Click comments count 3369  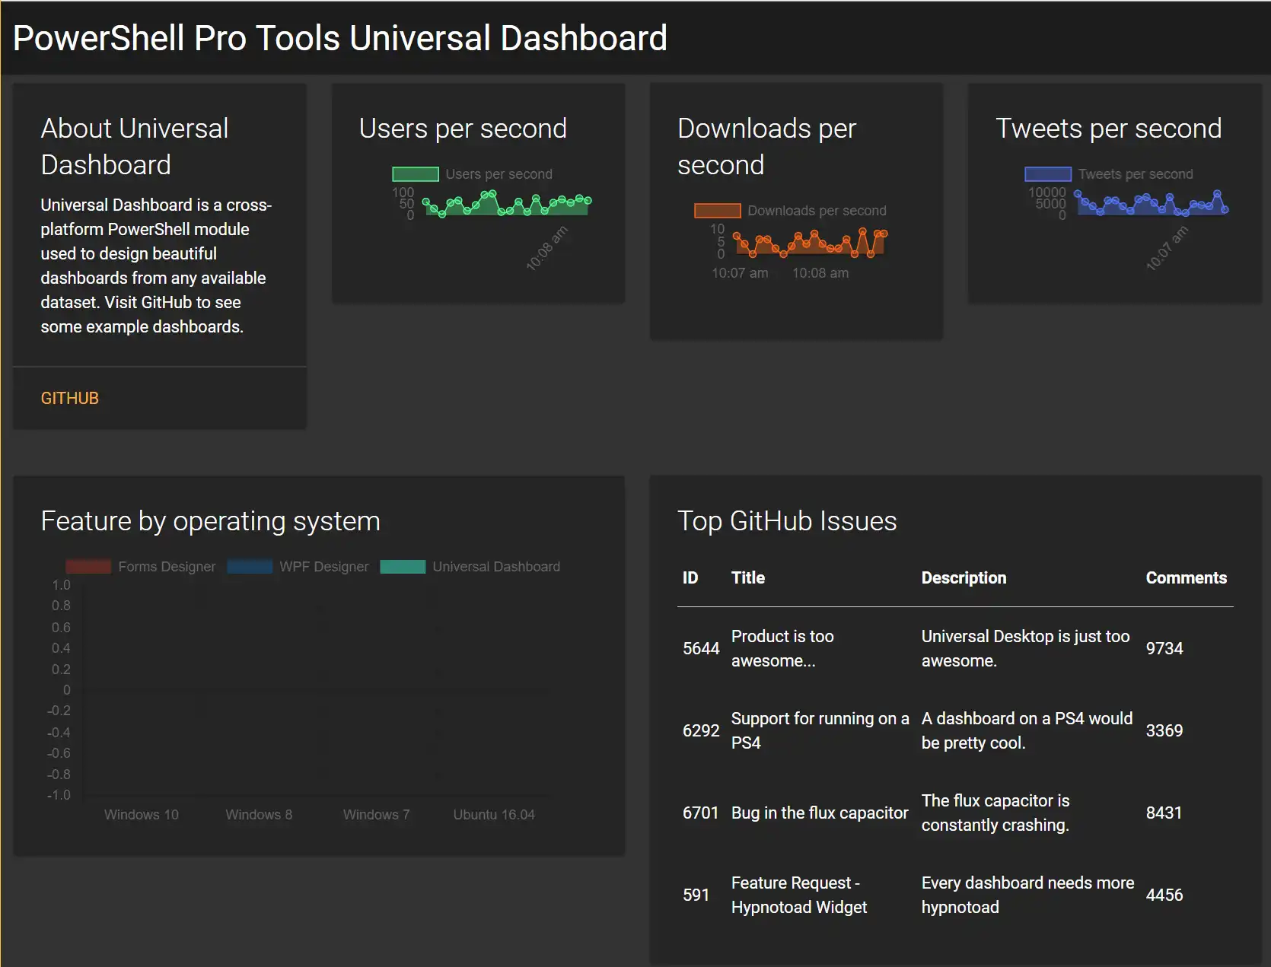tap(1164, 730)
